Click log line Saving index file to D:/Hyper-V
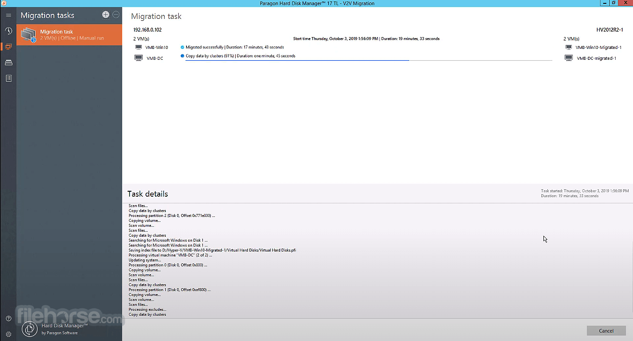The height and width of the screenshot is (341, 633). (212, 250)
